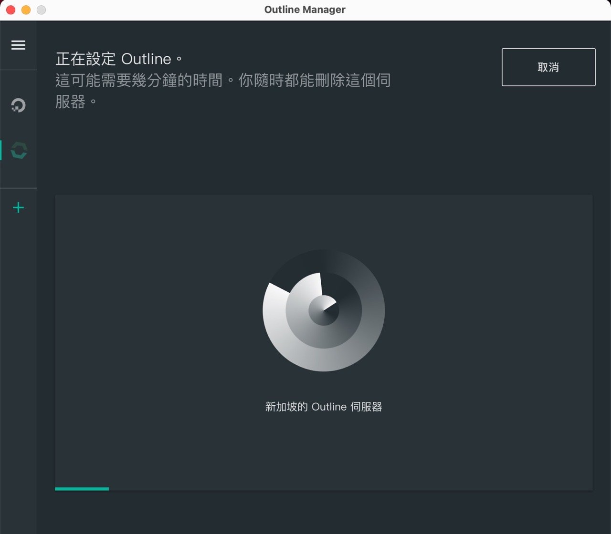Select the green Outline server icon
This screenshot has width=611, height=534.
pos(19,150)
